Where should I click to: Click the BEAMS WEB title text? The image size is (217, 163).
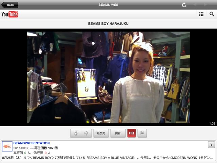pyautogui.click(x=108, y=5)
